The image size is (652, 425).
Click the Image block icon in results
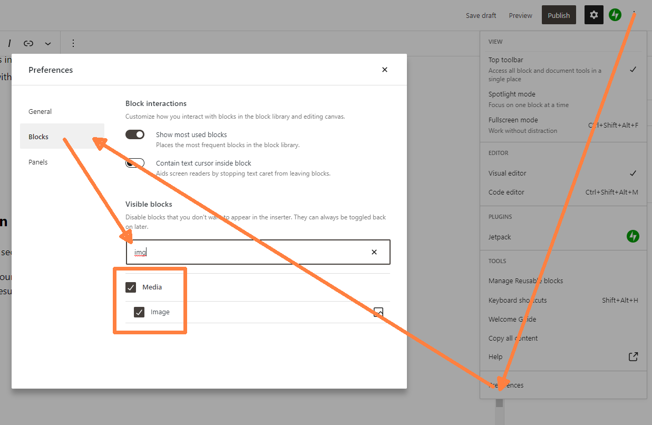point(378,312)
